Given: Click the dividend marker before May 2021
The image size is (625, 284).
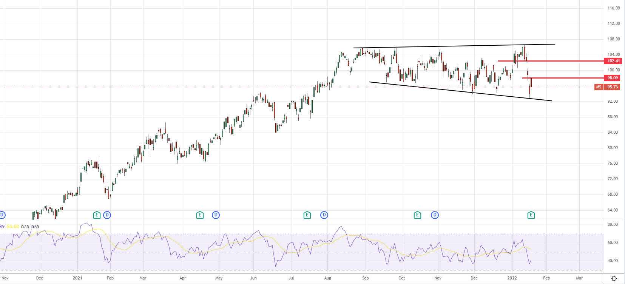Looking at the screenshot, I should tap(216, 215).
